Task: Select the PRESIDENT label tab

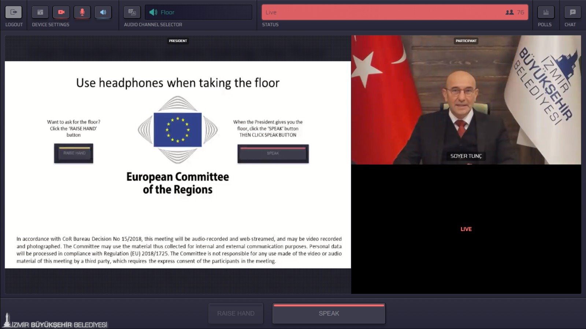Action: pyautogui.click(x=178, y=41)
